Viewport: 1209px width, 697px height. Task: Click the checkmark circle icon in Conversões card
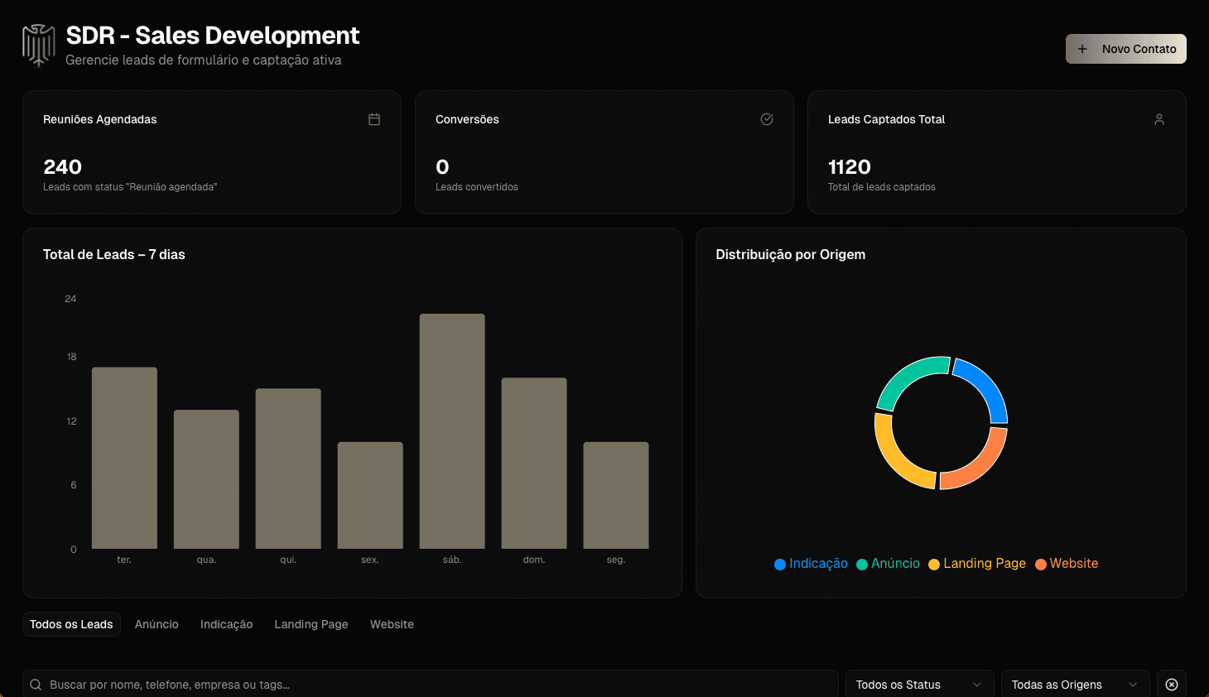pyautogui.click(x=767, y=119)
